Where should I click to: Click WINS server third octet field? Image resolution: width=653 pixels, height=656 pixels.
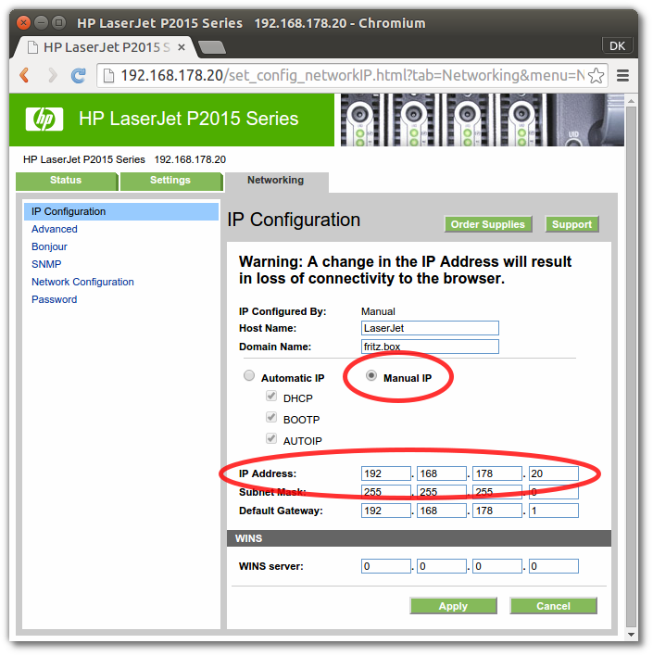497,566
